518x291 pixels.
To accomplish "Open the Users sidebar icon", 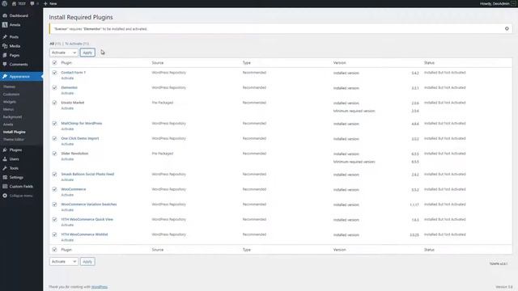I will point(5,159).
